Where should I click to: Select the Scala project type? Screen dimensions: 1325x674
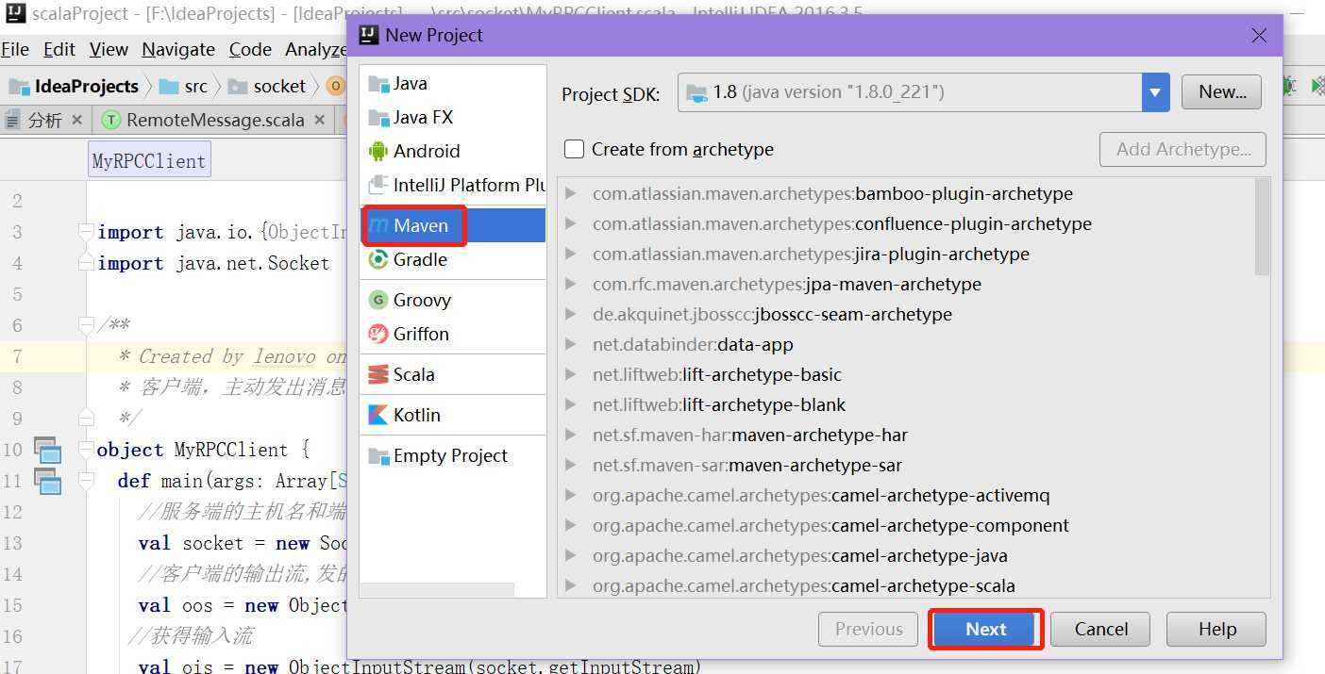453,374
